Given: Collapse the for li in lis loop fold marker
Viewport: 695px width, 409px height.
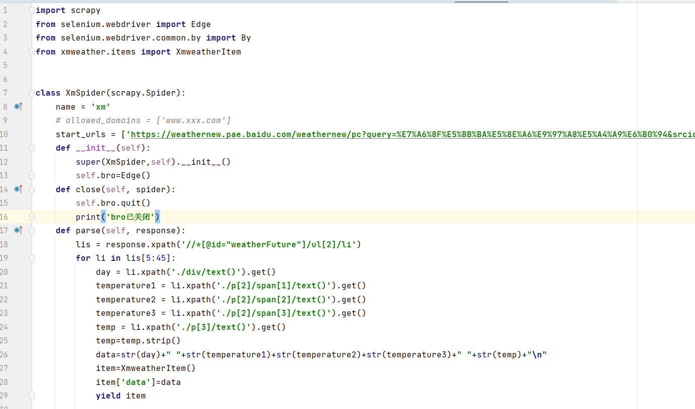Looking at the screenshot, I should pos(32,258).
